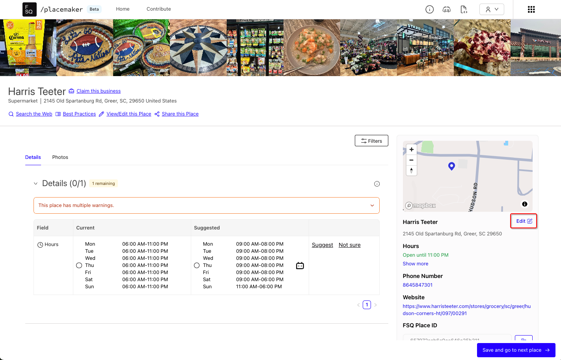Open the developer docs file icon
The height and width of the screenshot is (360, 561).
pos(464,9)
